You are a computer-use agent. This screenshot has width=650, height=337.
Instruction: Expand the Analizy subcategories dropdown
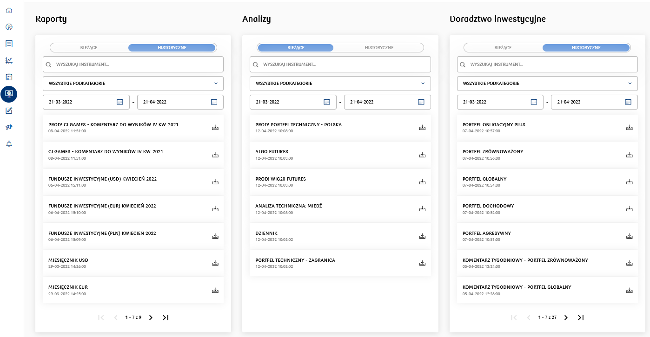340,84
